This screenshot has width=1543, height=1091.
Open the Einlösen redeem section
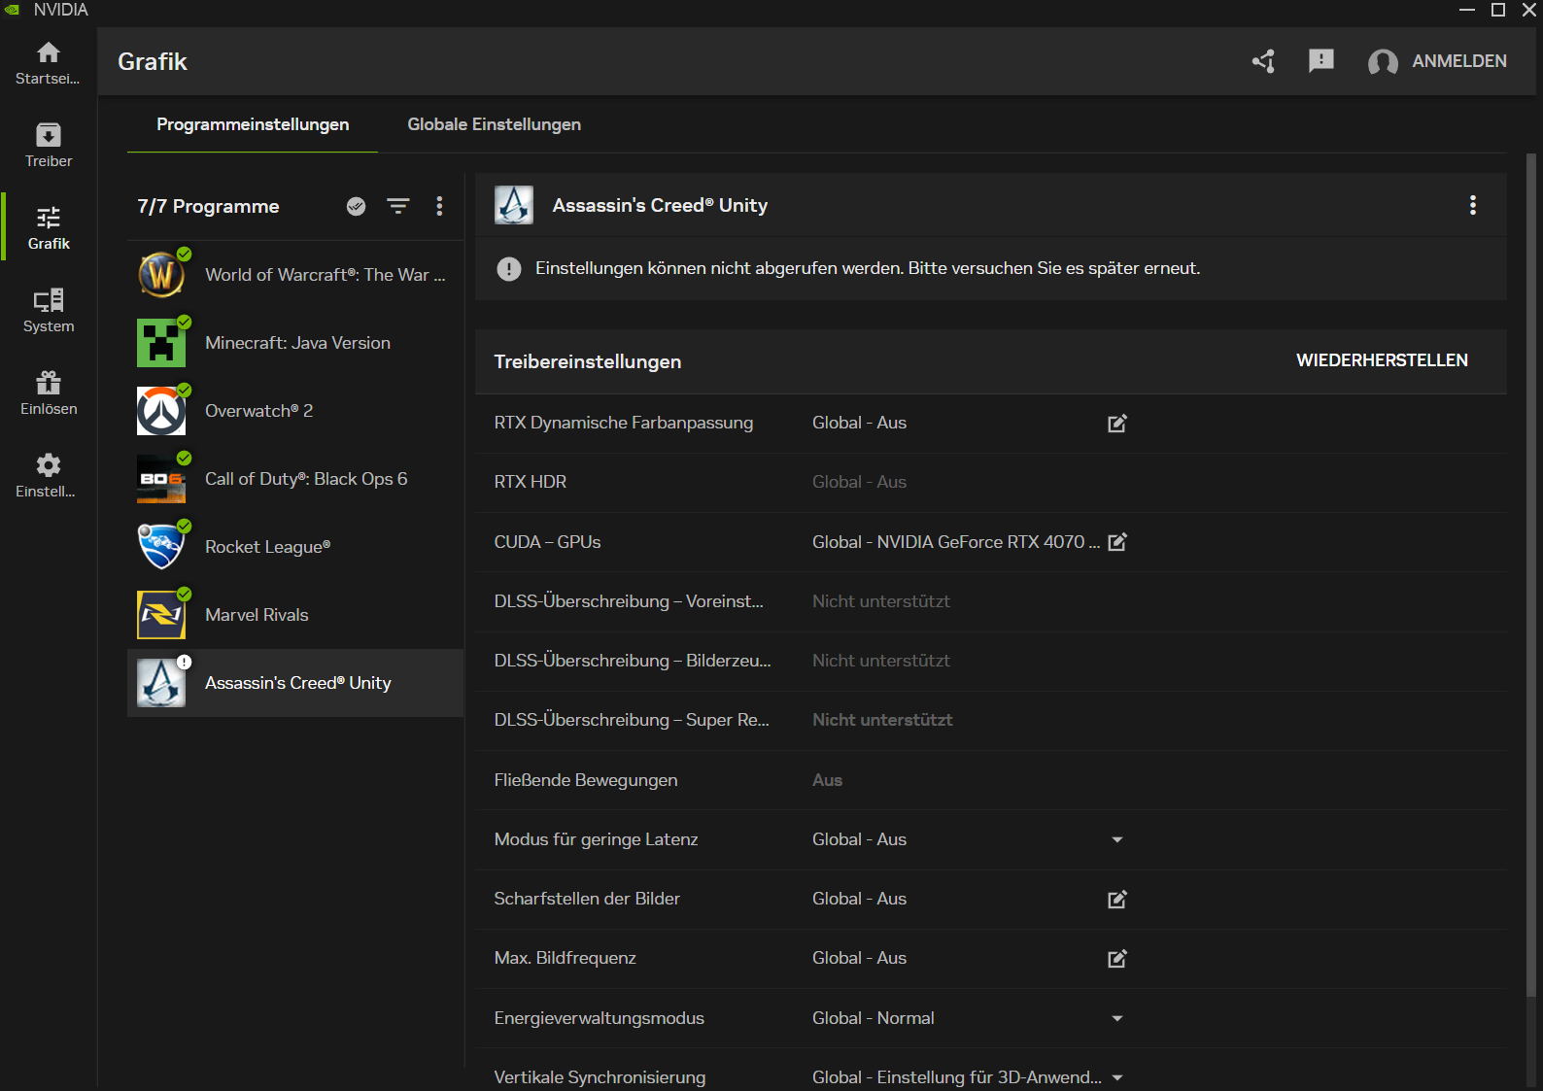tap(49, 393)
